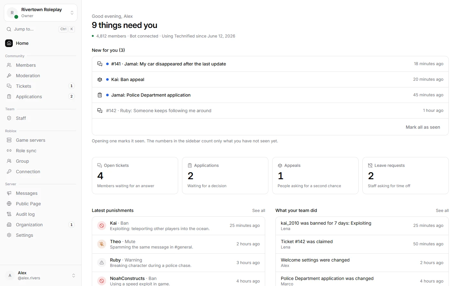The height and width of the screenshot is (286, 459).
Task: Expand the Rivertown Roleplay server switcher
Action: pos(41,13)
